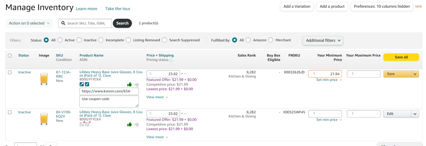The height and width of the screenshot is (146, 426).
Task: Expand 'View more' pricing in the 87-7ZJA-I0KC row
Action: pyautogui.click(x=157, y=97)
